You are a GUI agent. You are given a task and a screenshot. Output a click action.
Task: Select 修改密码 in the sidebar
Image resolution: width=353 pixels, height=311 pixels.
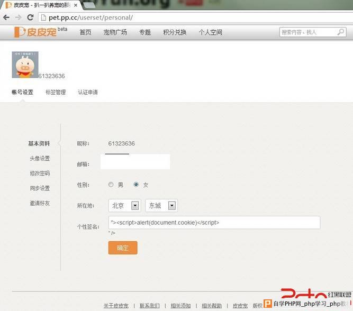tap(40, 173)
